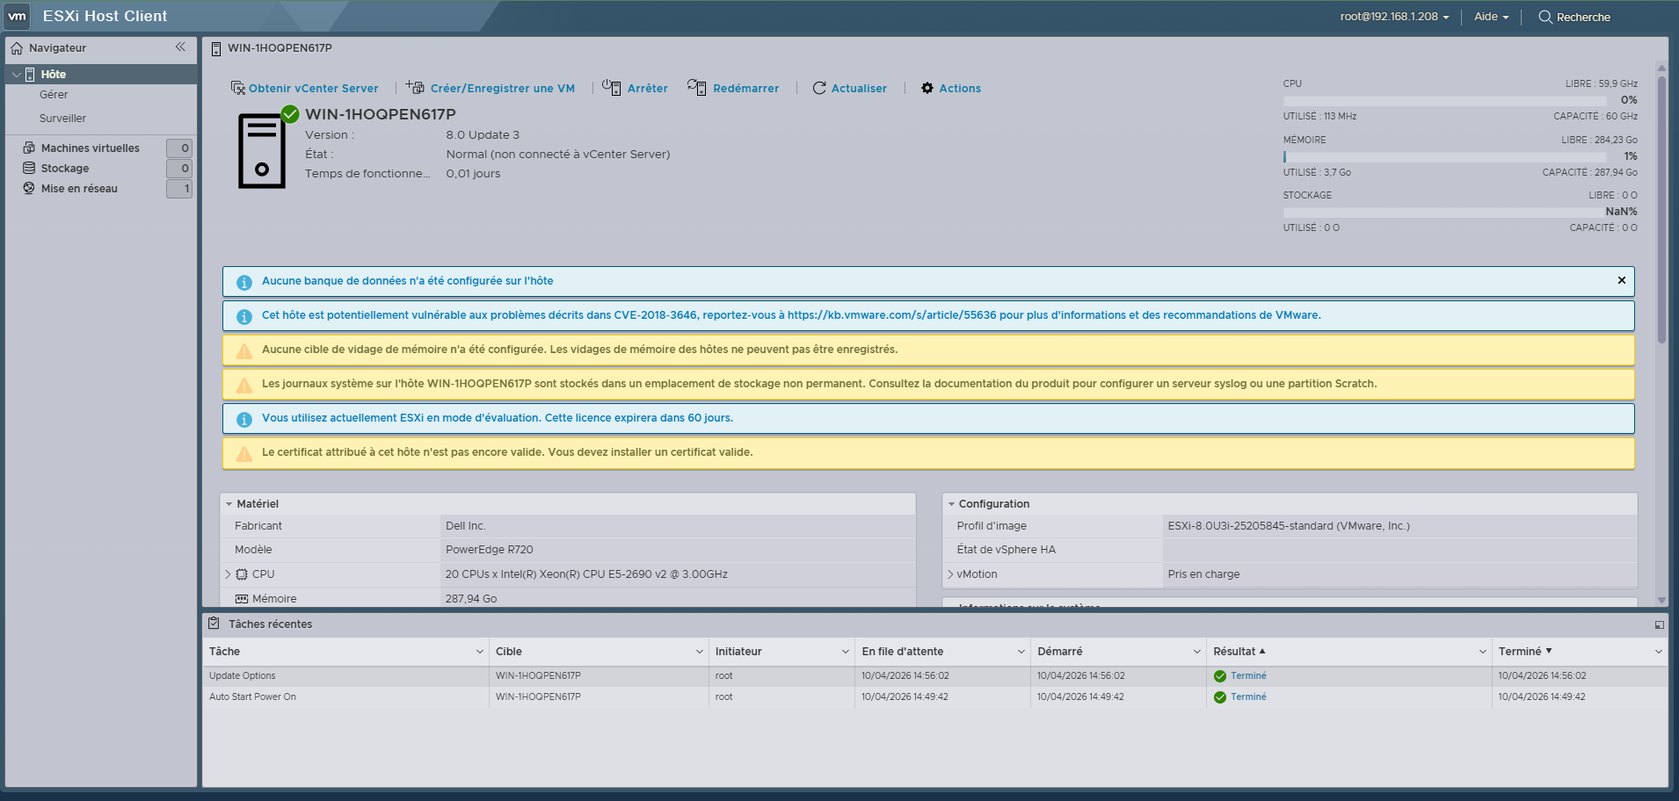The width and height of the screenshot is (1679, 801).
Task: Select Machines virtuelles in the navigator
Action: click(x=90, y=148)
